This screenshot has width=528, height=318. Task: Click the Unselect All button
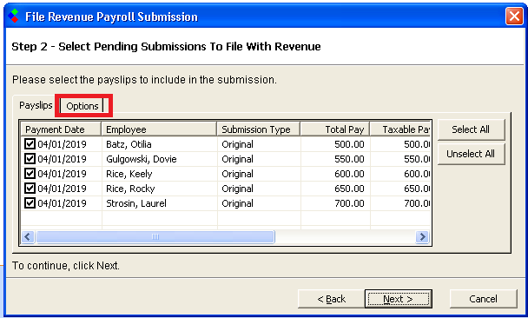(471, 154)
